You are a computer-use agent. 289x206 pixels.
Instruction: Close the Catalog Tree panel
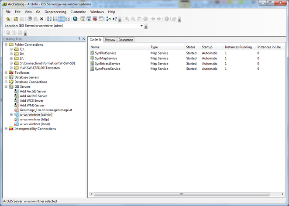point(84,39)
